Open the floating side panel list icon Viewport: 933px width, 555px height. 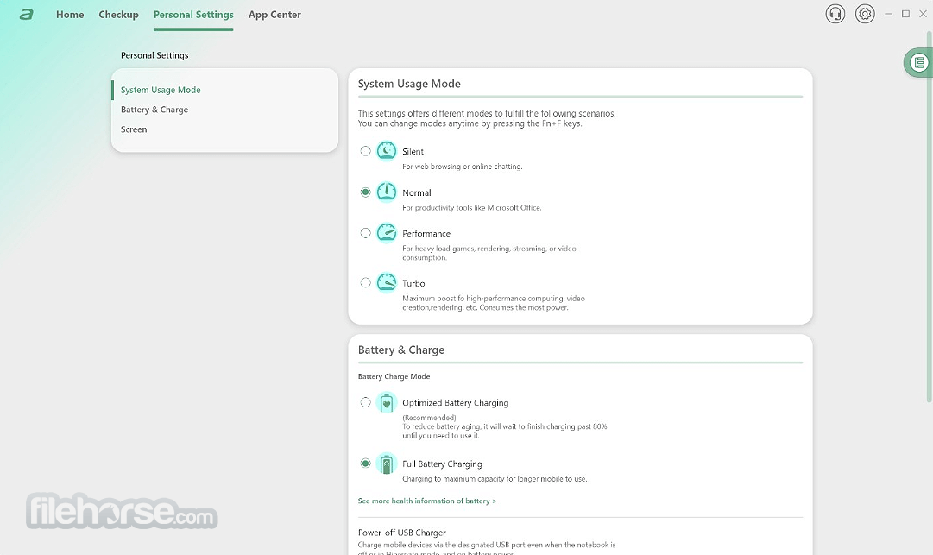(x=919, y=62)
